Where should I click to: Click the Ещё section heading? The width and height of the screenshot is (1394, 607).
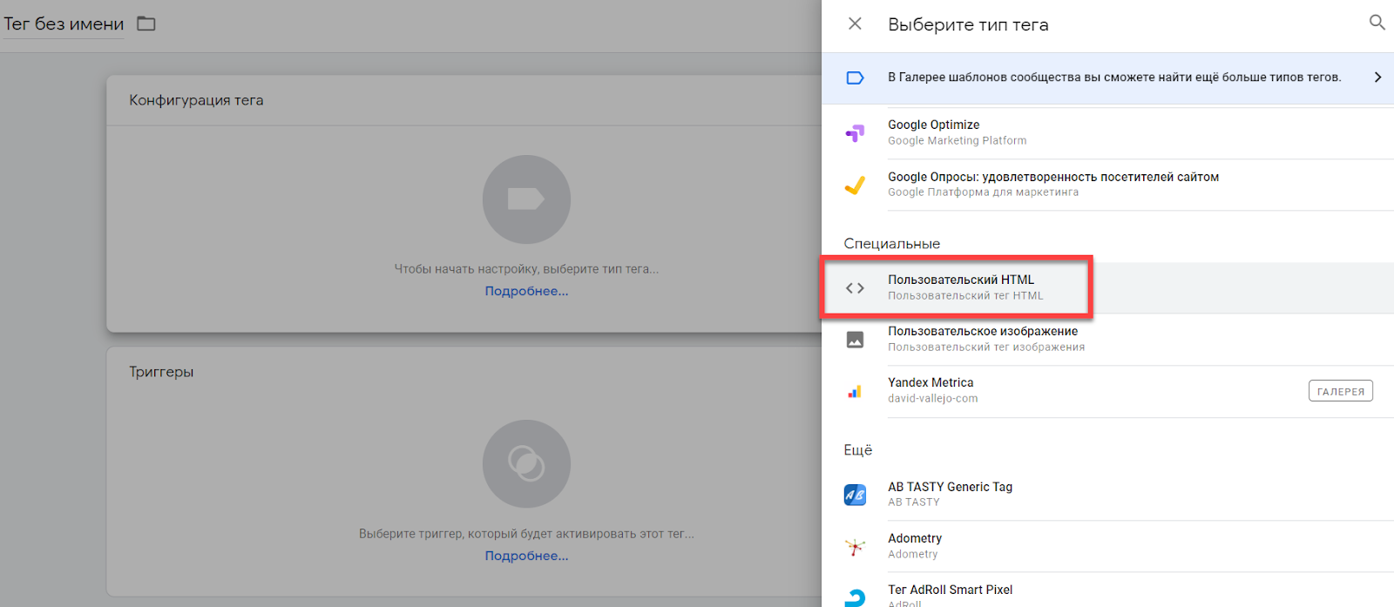(x=857, y=450)
